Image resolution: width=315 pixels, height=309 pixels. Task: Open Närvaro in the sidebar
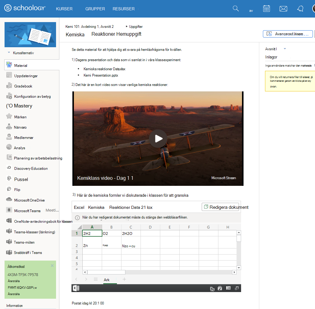tap(20, 127)
